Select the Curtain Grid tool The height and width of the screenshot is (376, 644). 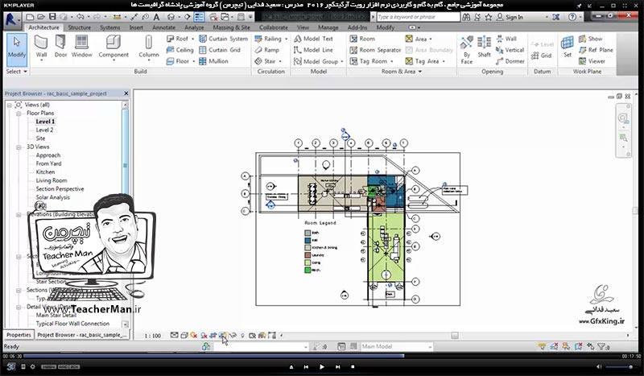tap(220, 50)
